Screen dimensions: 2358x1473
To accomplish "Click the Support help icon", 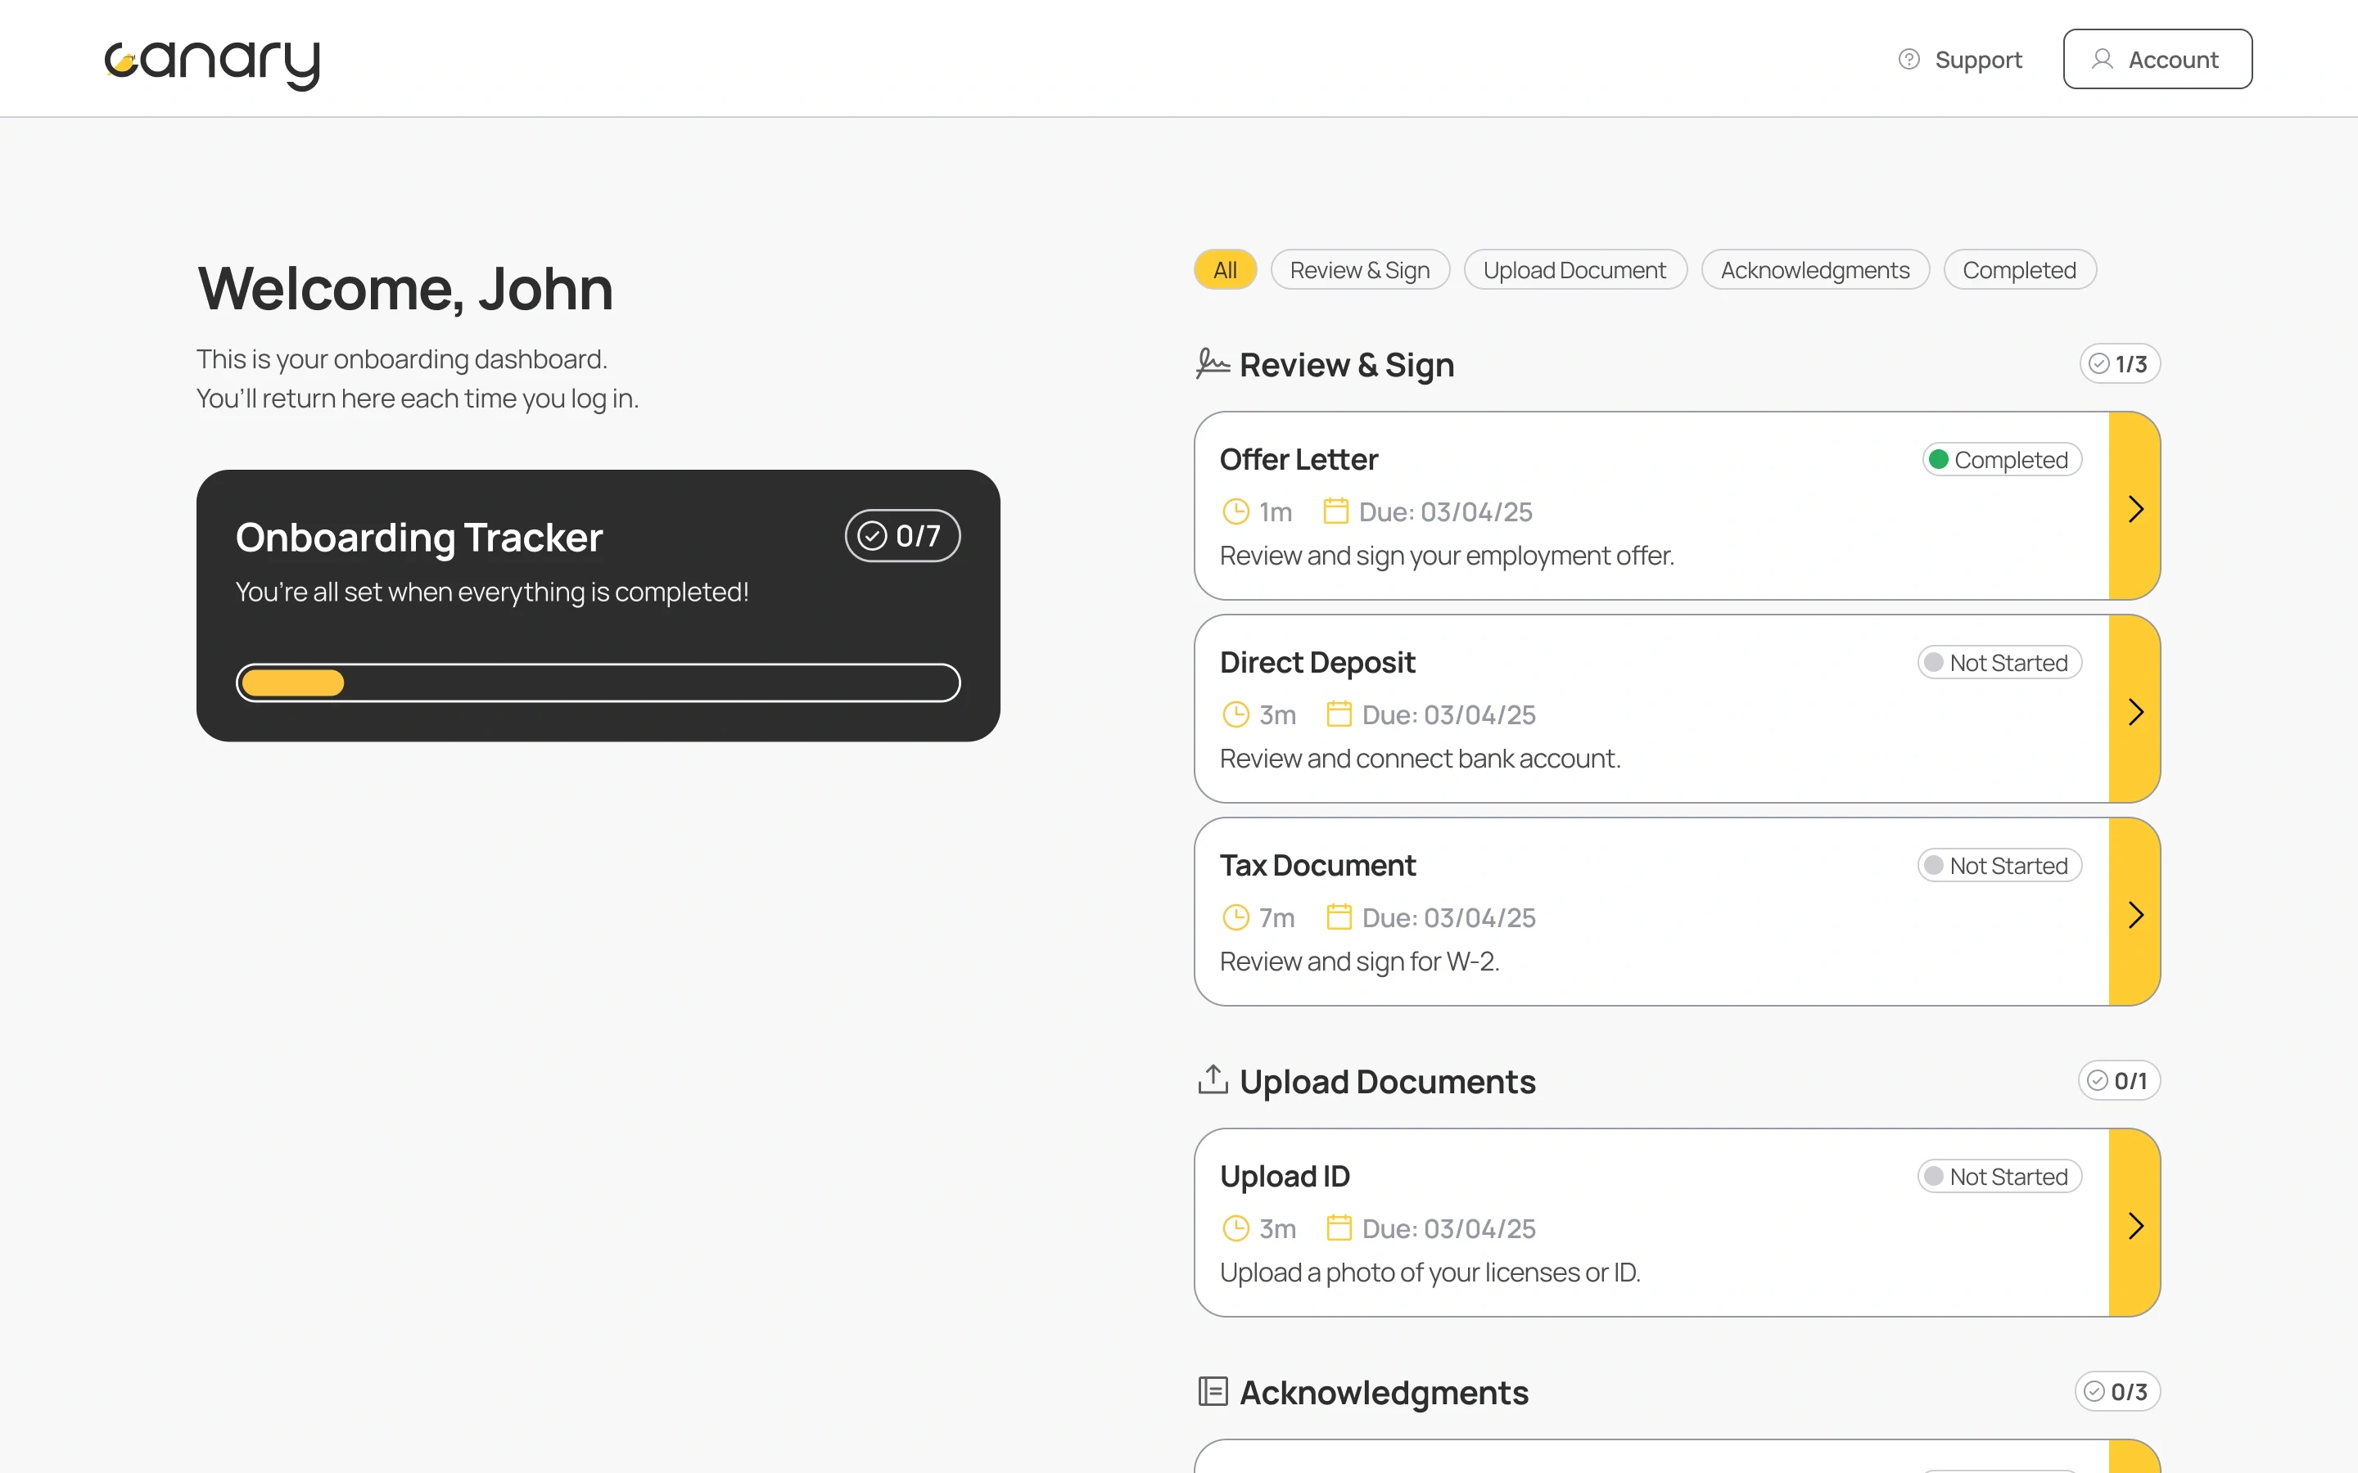I will 1909,60.
